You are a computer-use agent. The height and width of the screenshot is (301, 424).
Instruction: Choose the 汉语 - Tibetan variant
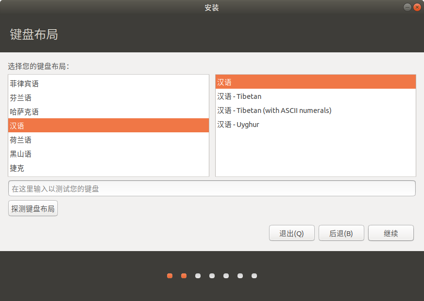[x=316, y=96]
